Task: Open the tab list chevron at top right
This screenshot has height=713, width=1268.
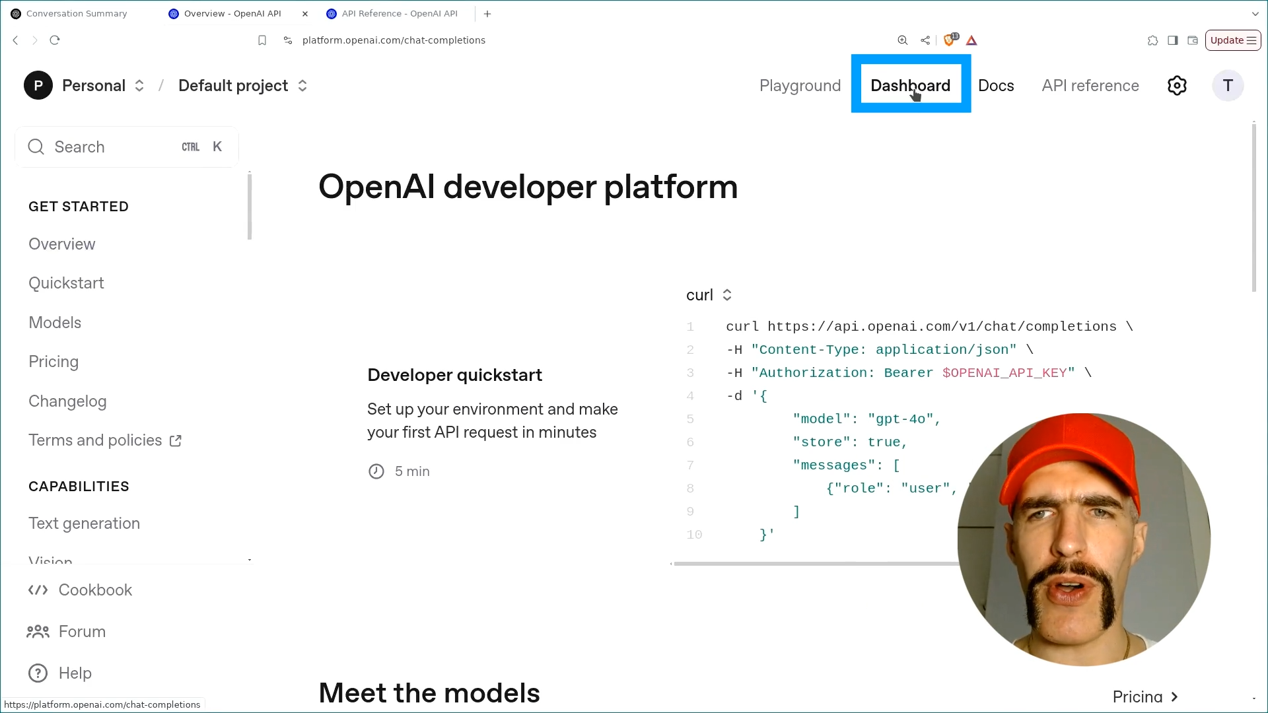Action: tap(1255, 13)
